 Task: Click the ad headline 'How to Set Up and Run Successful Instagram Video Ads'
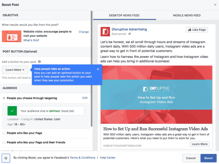[155, 129]
